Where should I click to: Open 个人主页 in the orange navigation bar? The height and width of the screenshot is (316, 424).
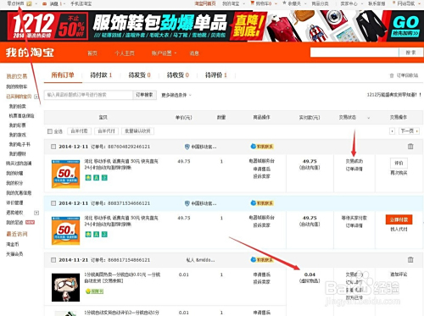125,53
